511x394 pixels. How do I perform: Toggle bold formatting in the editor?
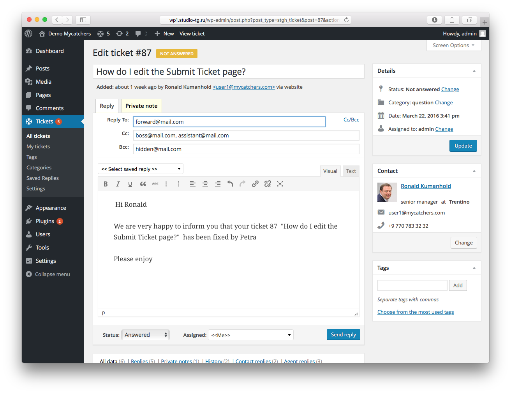(x=106, y=184)
